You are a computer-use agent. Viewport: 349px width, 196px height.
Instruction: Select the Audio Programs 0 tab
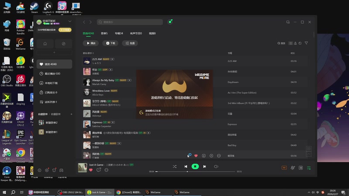click(136, 34)
